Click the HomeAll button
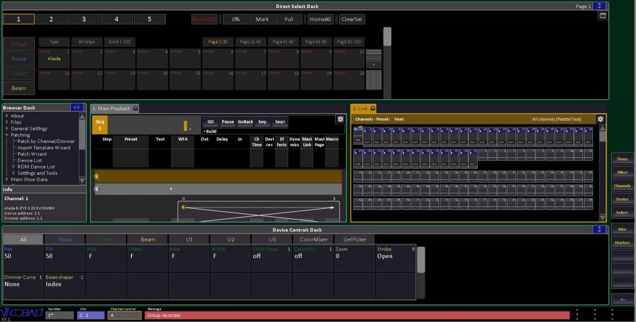This screenshot has width=636, height=322. (x=319, y=19)
